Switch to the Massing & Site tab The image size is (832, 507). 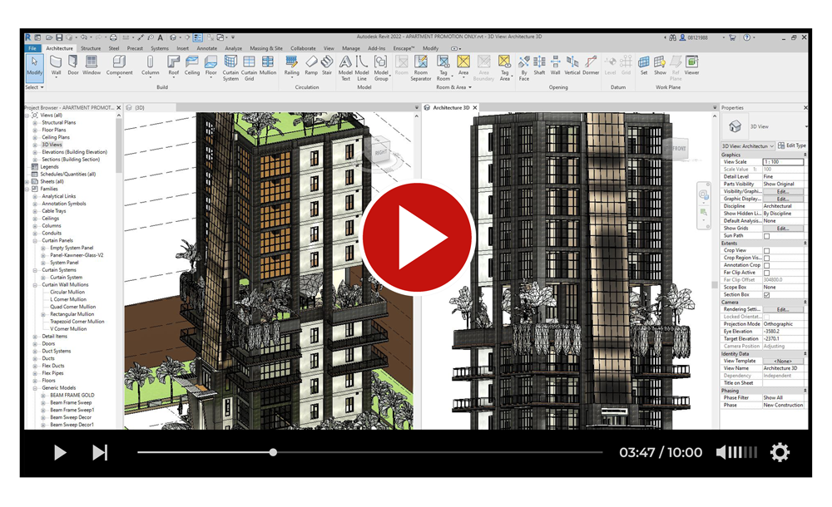(x=266, y=48)
